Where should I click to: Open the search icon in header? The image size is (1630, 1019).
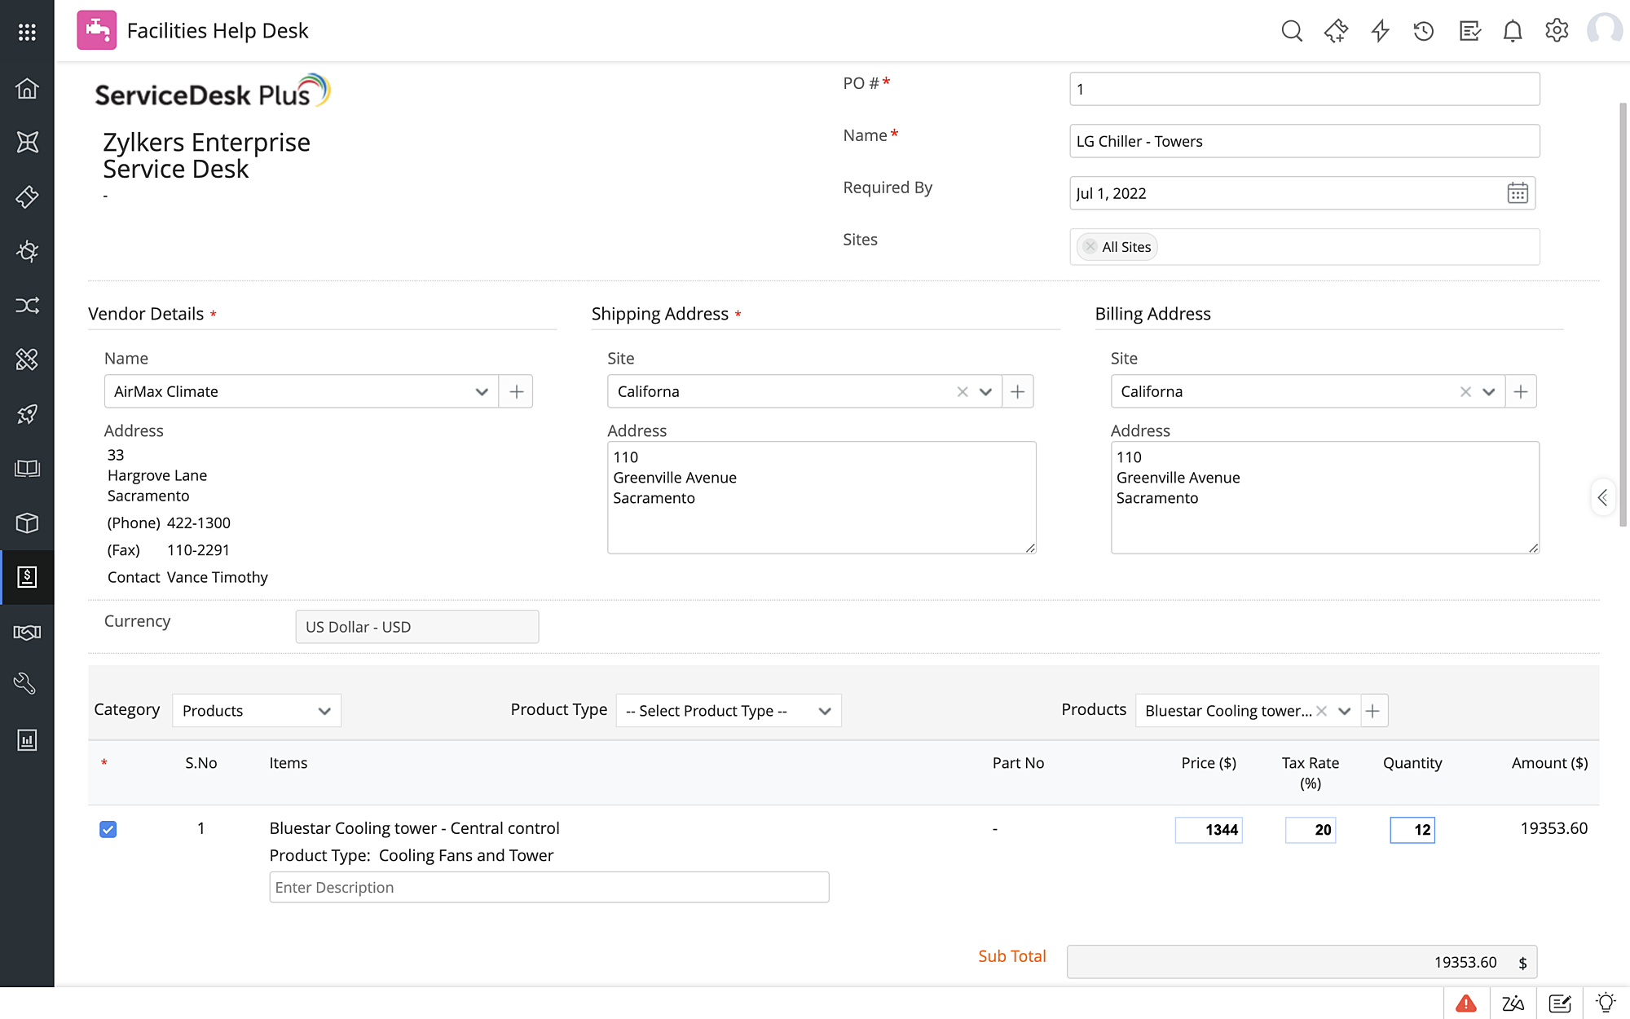click(x=1292, y=31)
